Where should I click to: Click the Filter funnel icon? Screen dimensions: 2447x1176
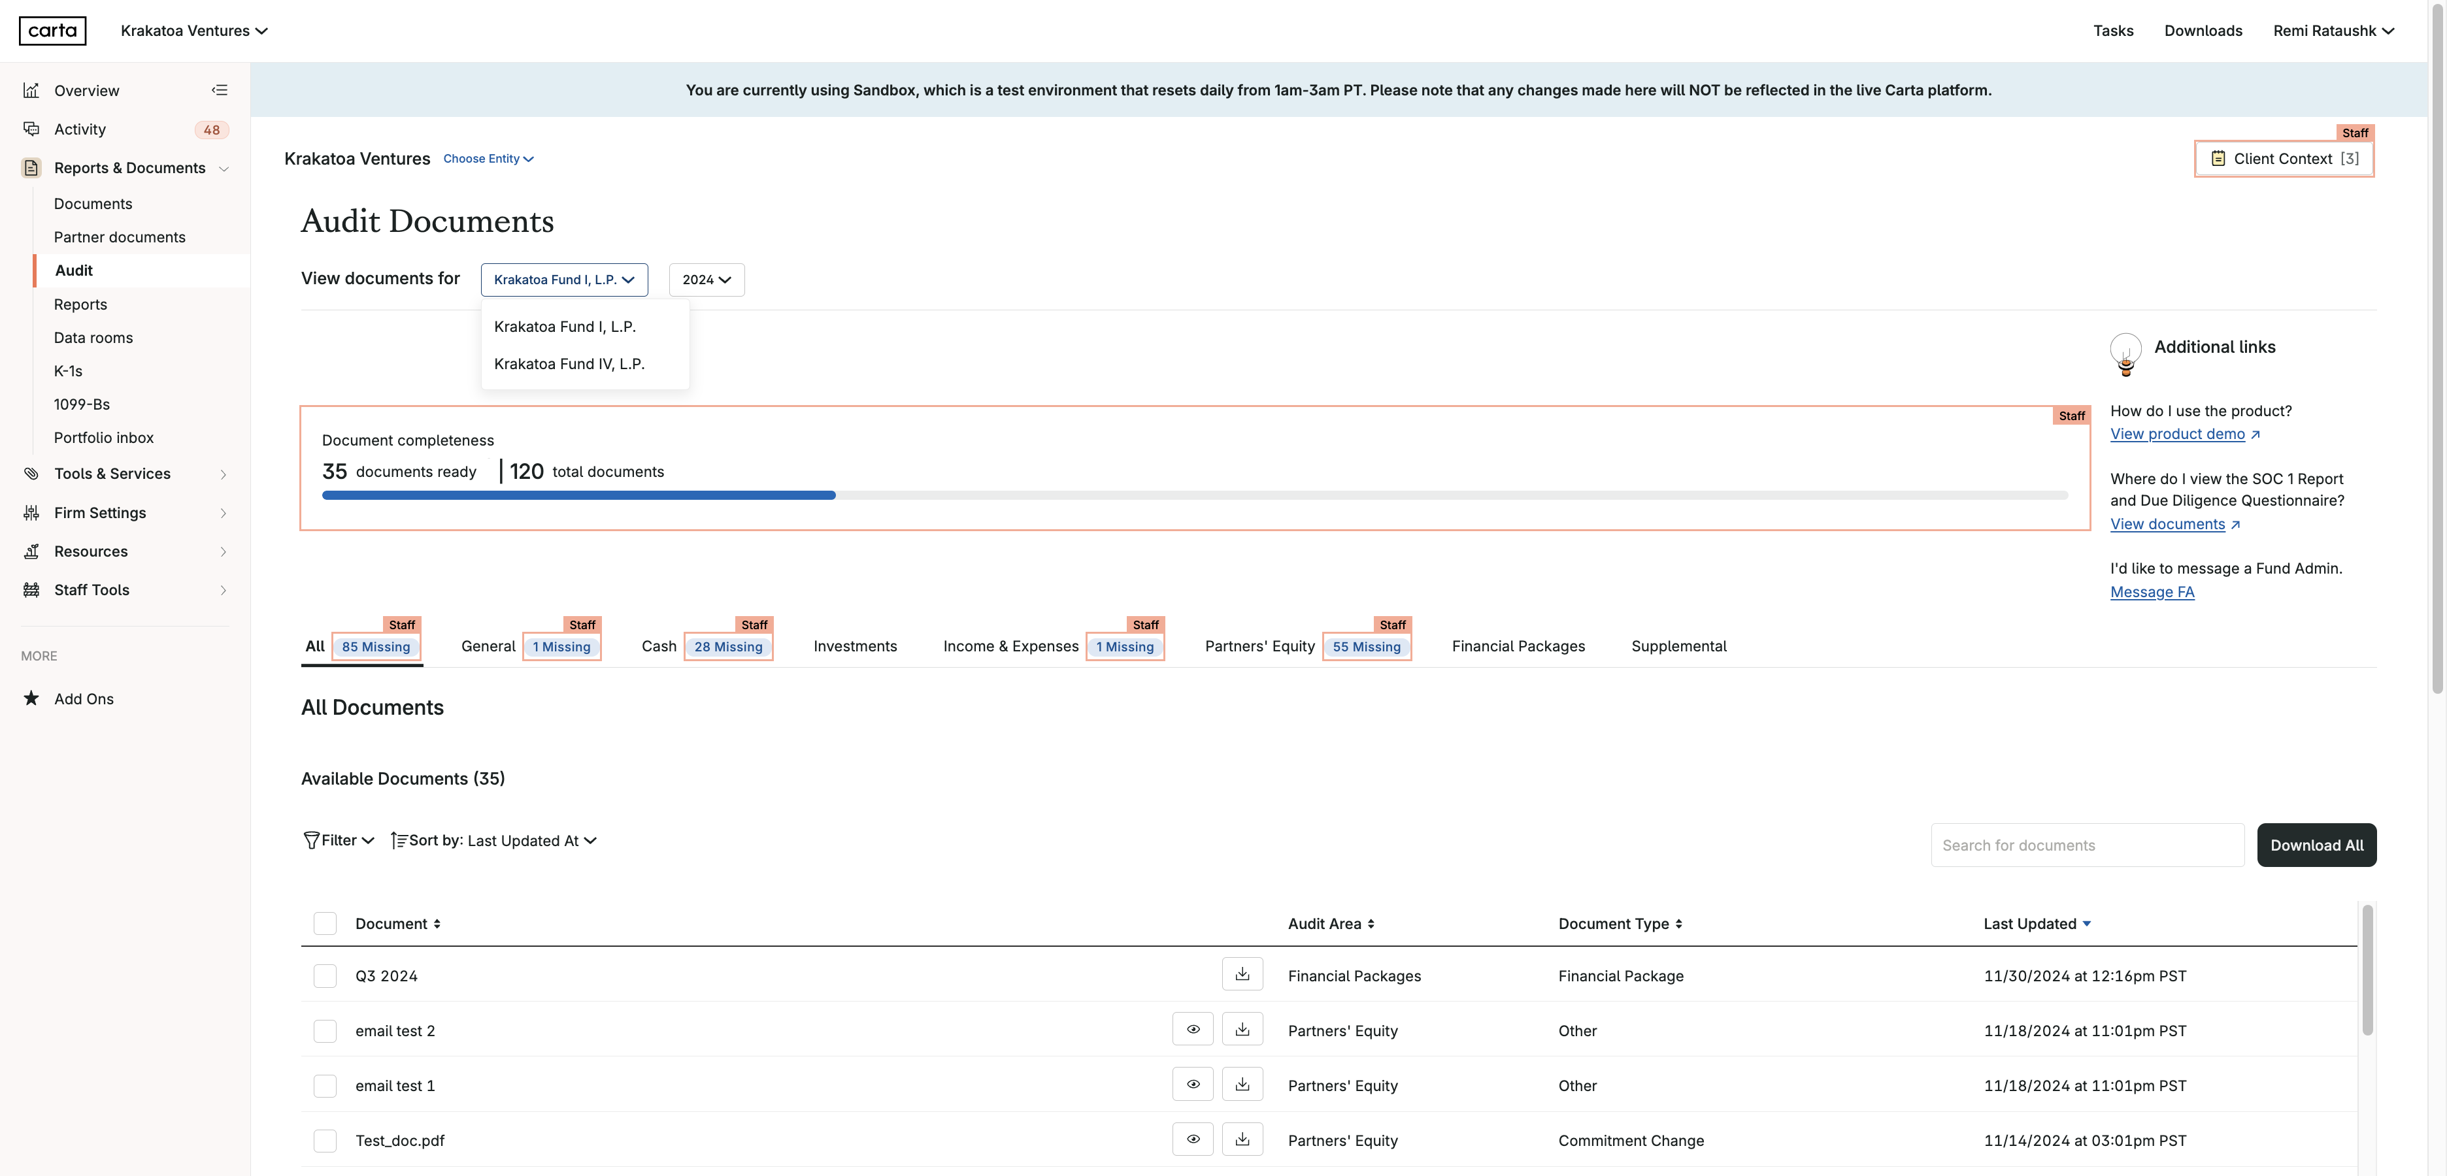(310, 841)
